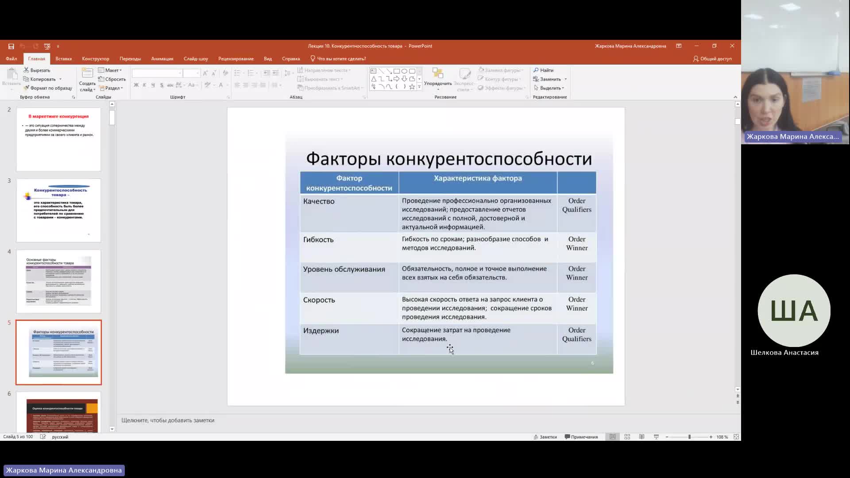Image resolution: width=850 pixels, height=478 pixels.
Task: Center text in paragraph group
Action: coord(246,85)
